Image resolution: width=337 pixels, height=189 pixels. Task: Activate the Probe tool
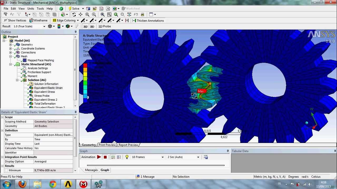(x=105, y=26)
